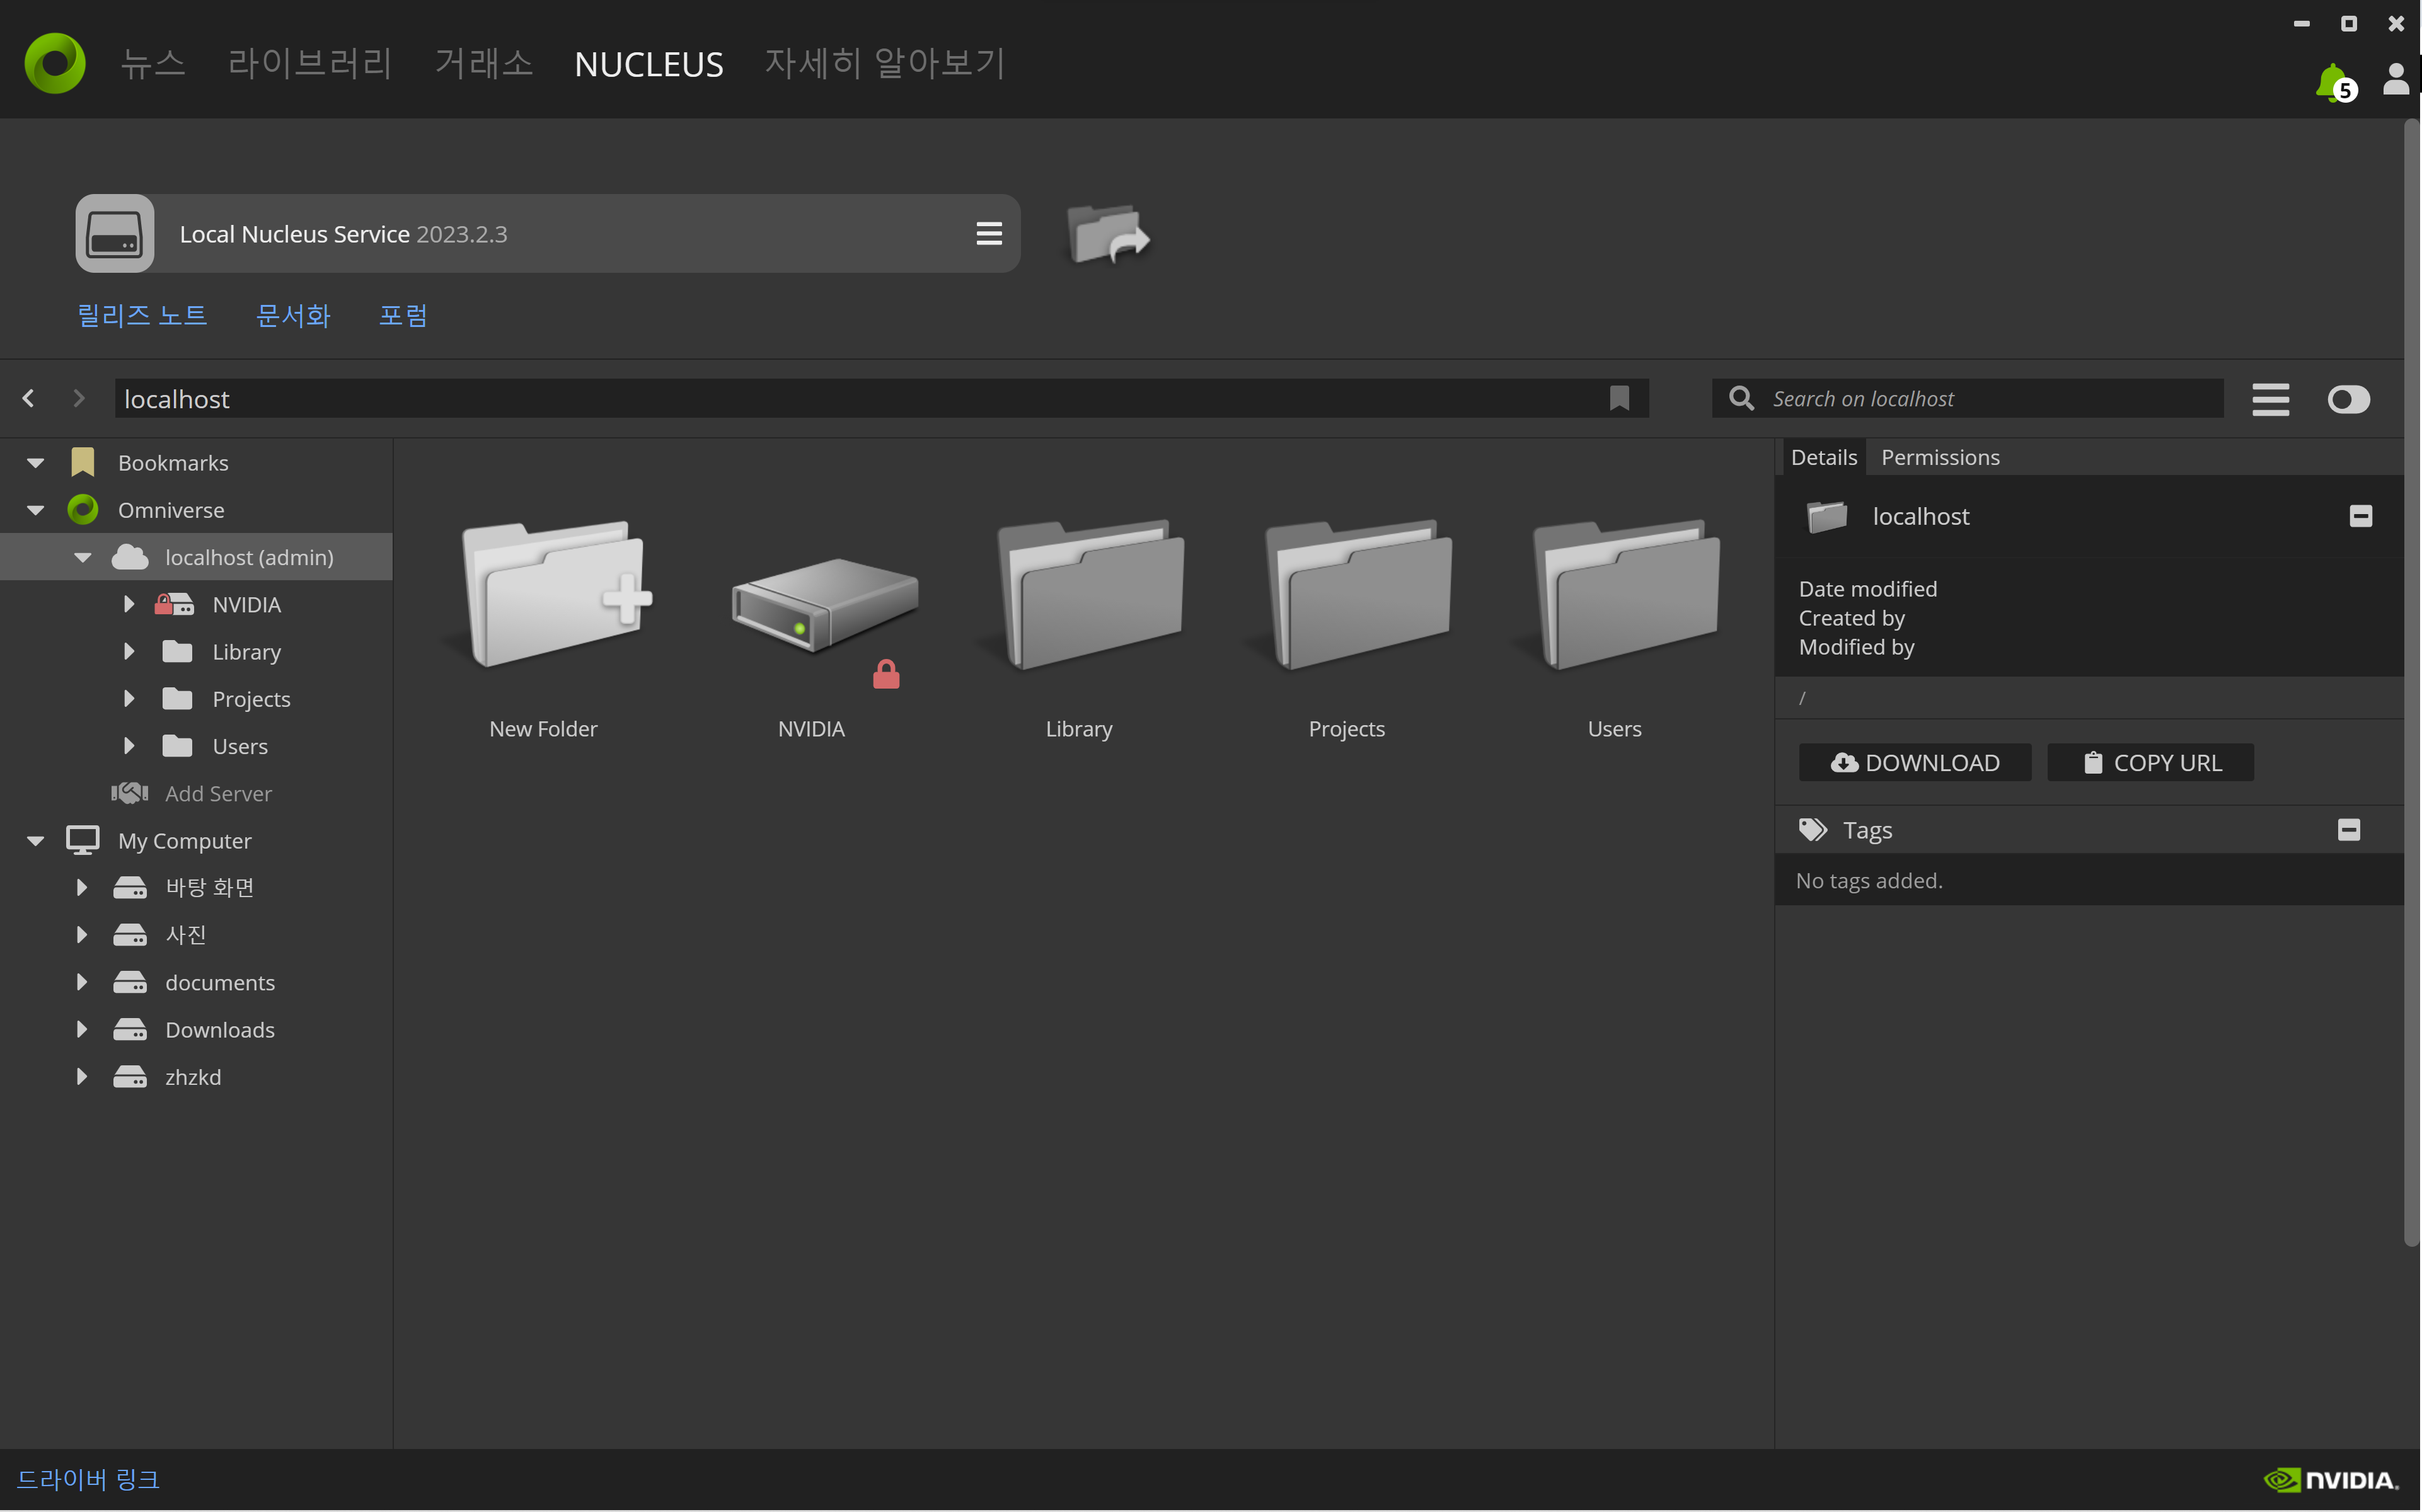Click the notification bell icon
The width and height of the screenshot is (2422, 1512).
tap(2332, 81)
